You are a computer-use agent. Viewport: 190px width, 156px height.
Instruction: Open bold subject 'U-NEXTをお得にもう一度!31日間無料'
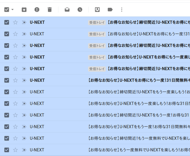tap(139, 80)
